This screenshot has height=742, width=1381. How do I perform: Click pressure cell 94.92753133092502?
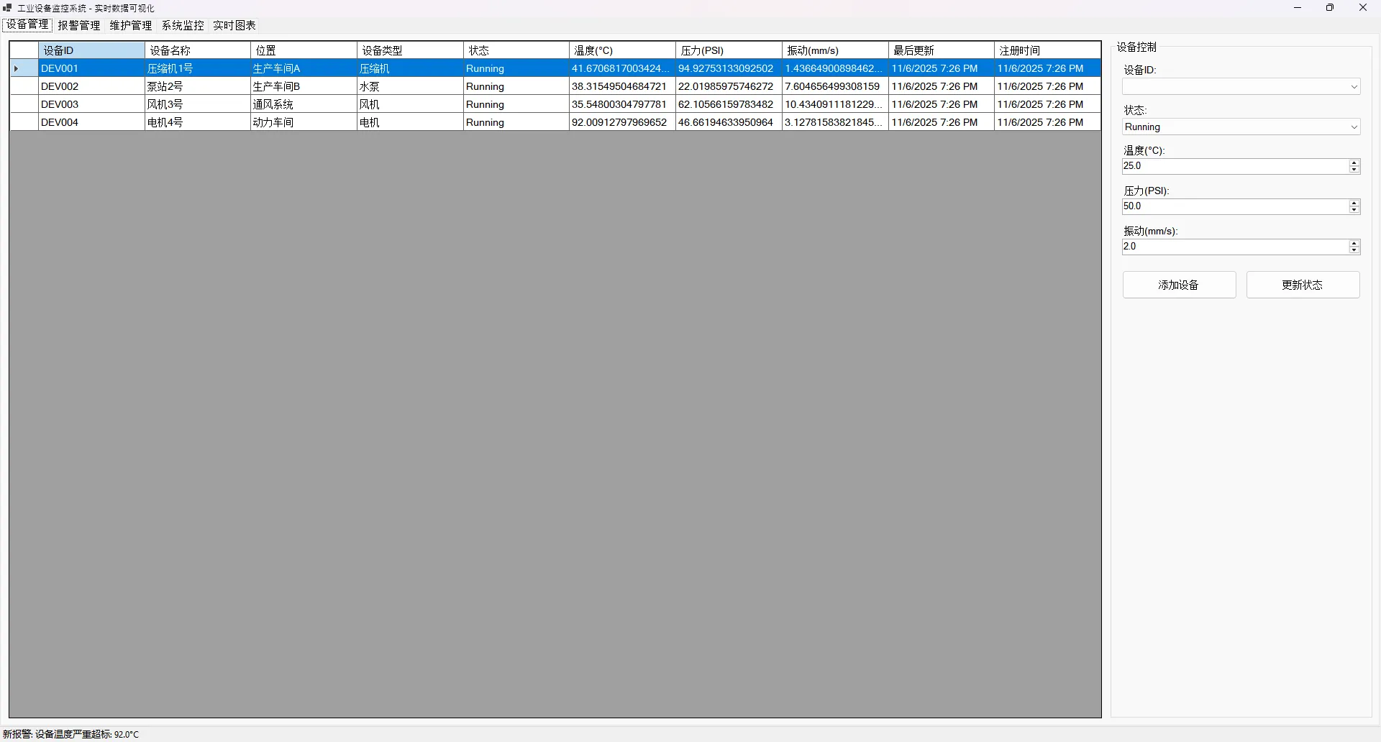[729, 68]
